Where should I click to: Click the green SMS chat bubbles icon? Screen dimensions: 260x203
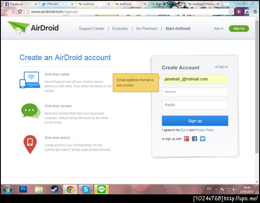click(x=31, y=111)
